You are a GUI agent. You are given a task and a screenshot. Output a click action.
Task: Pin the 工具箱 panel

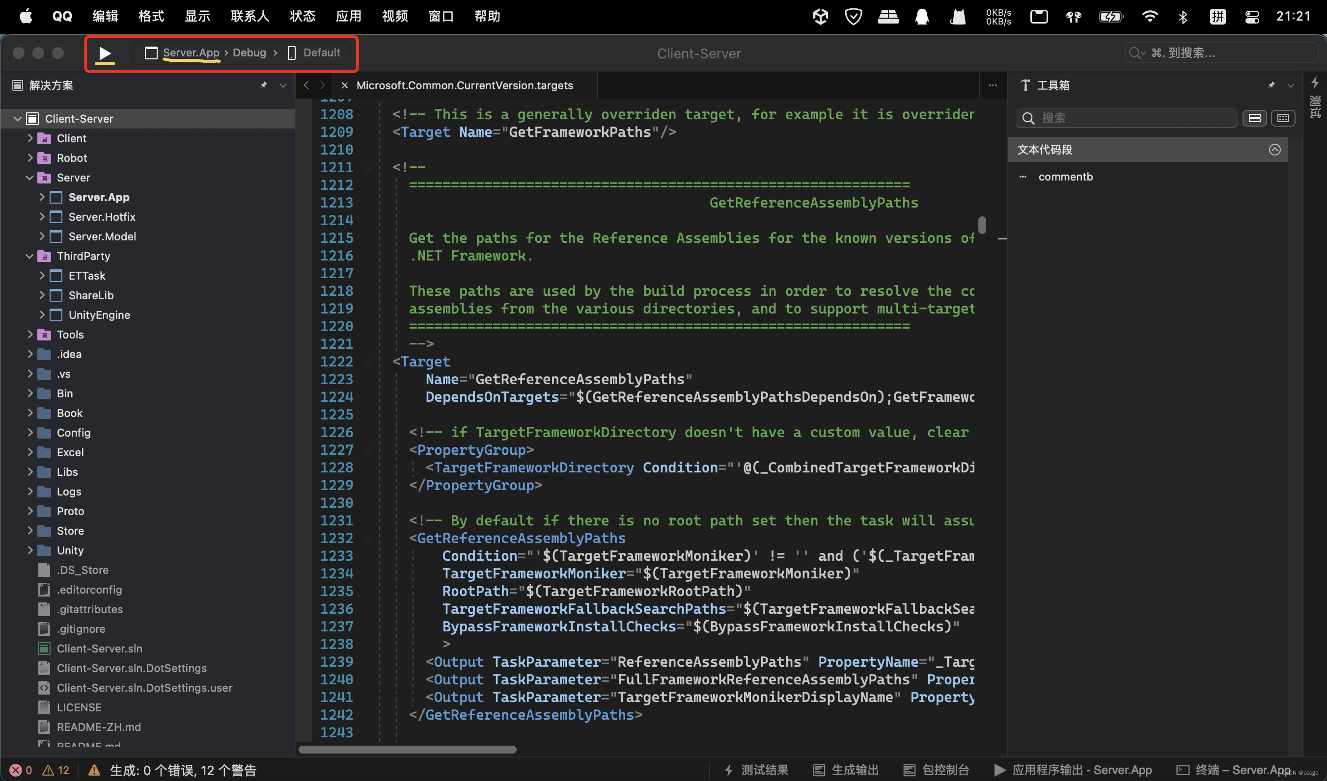click(1271, 85)
